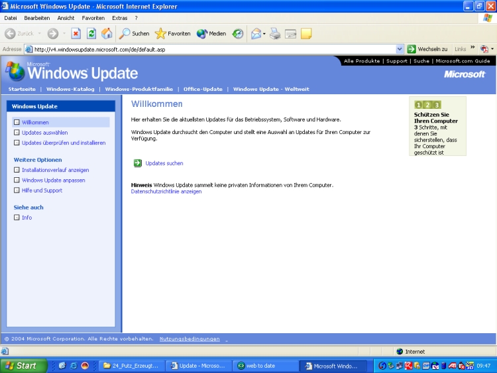
Task: Switch to 24_Putz_Erzeugt... taskbar folder
Action: click(x=131, y=366)
